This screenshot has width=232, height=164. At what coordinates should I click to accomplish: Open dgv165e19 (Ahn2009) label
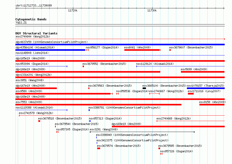click(30, 58)
